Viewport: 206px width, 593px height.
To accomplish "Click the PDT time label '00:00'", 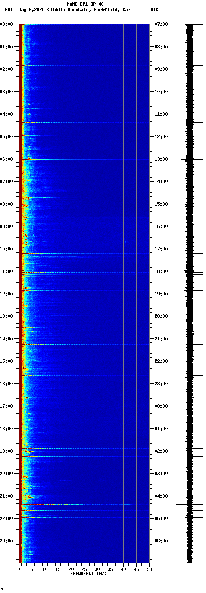I will [x=6, y=24].
